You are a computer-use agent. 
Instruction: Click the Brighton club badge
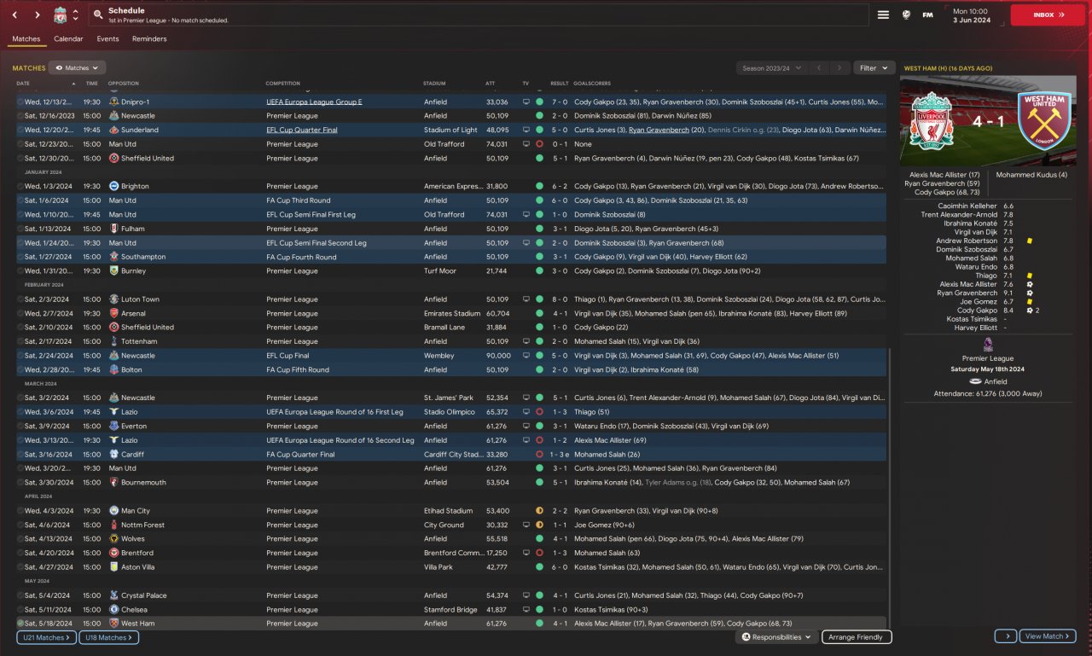[113, 186]
